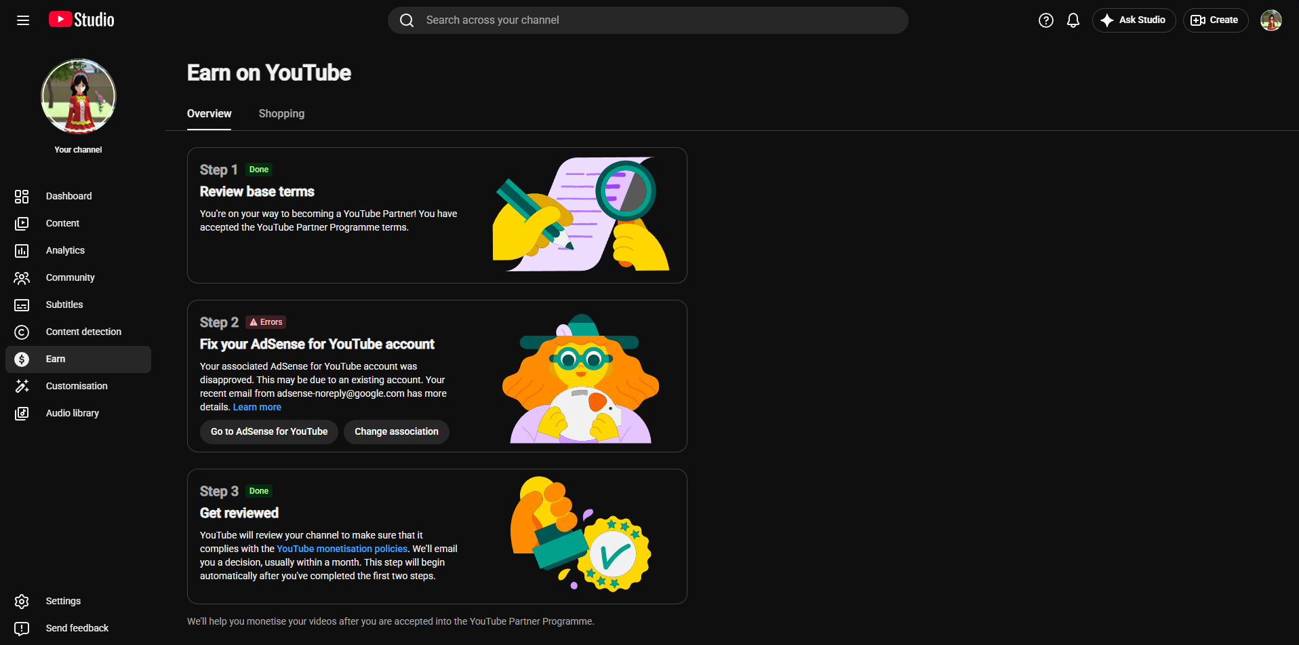
Task: Focus the Search across your channel field
Action: 648,20
